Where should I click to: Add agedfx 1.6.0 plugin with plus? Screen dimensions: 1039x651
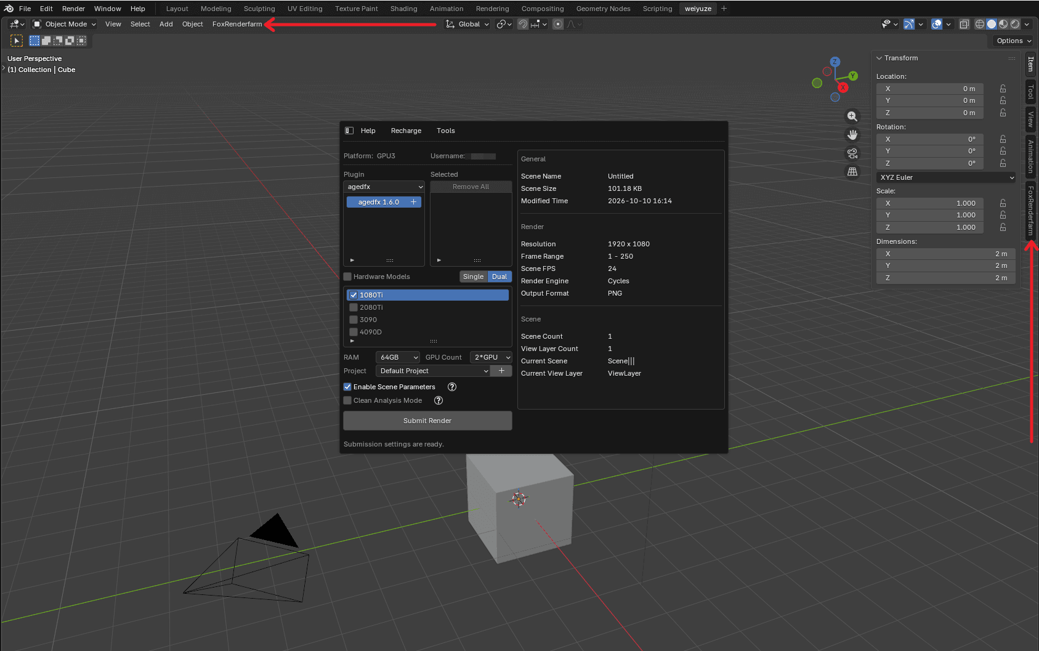pyautogui.click(x=414, y=202)
